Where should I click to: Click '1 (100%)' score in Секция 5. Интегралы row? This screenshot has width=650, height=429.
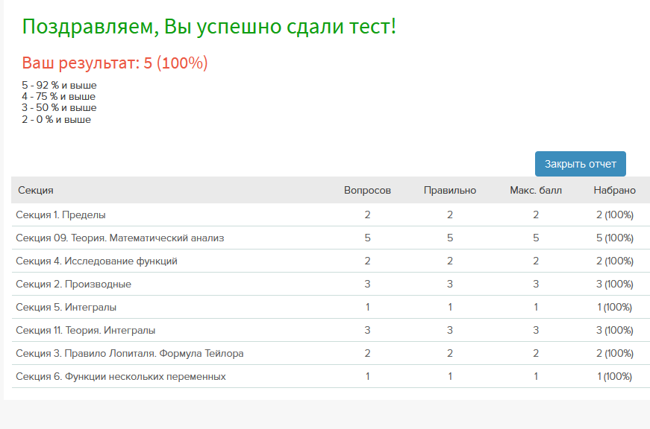tap(615, 308)
